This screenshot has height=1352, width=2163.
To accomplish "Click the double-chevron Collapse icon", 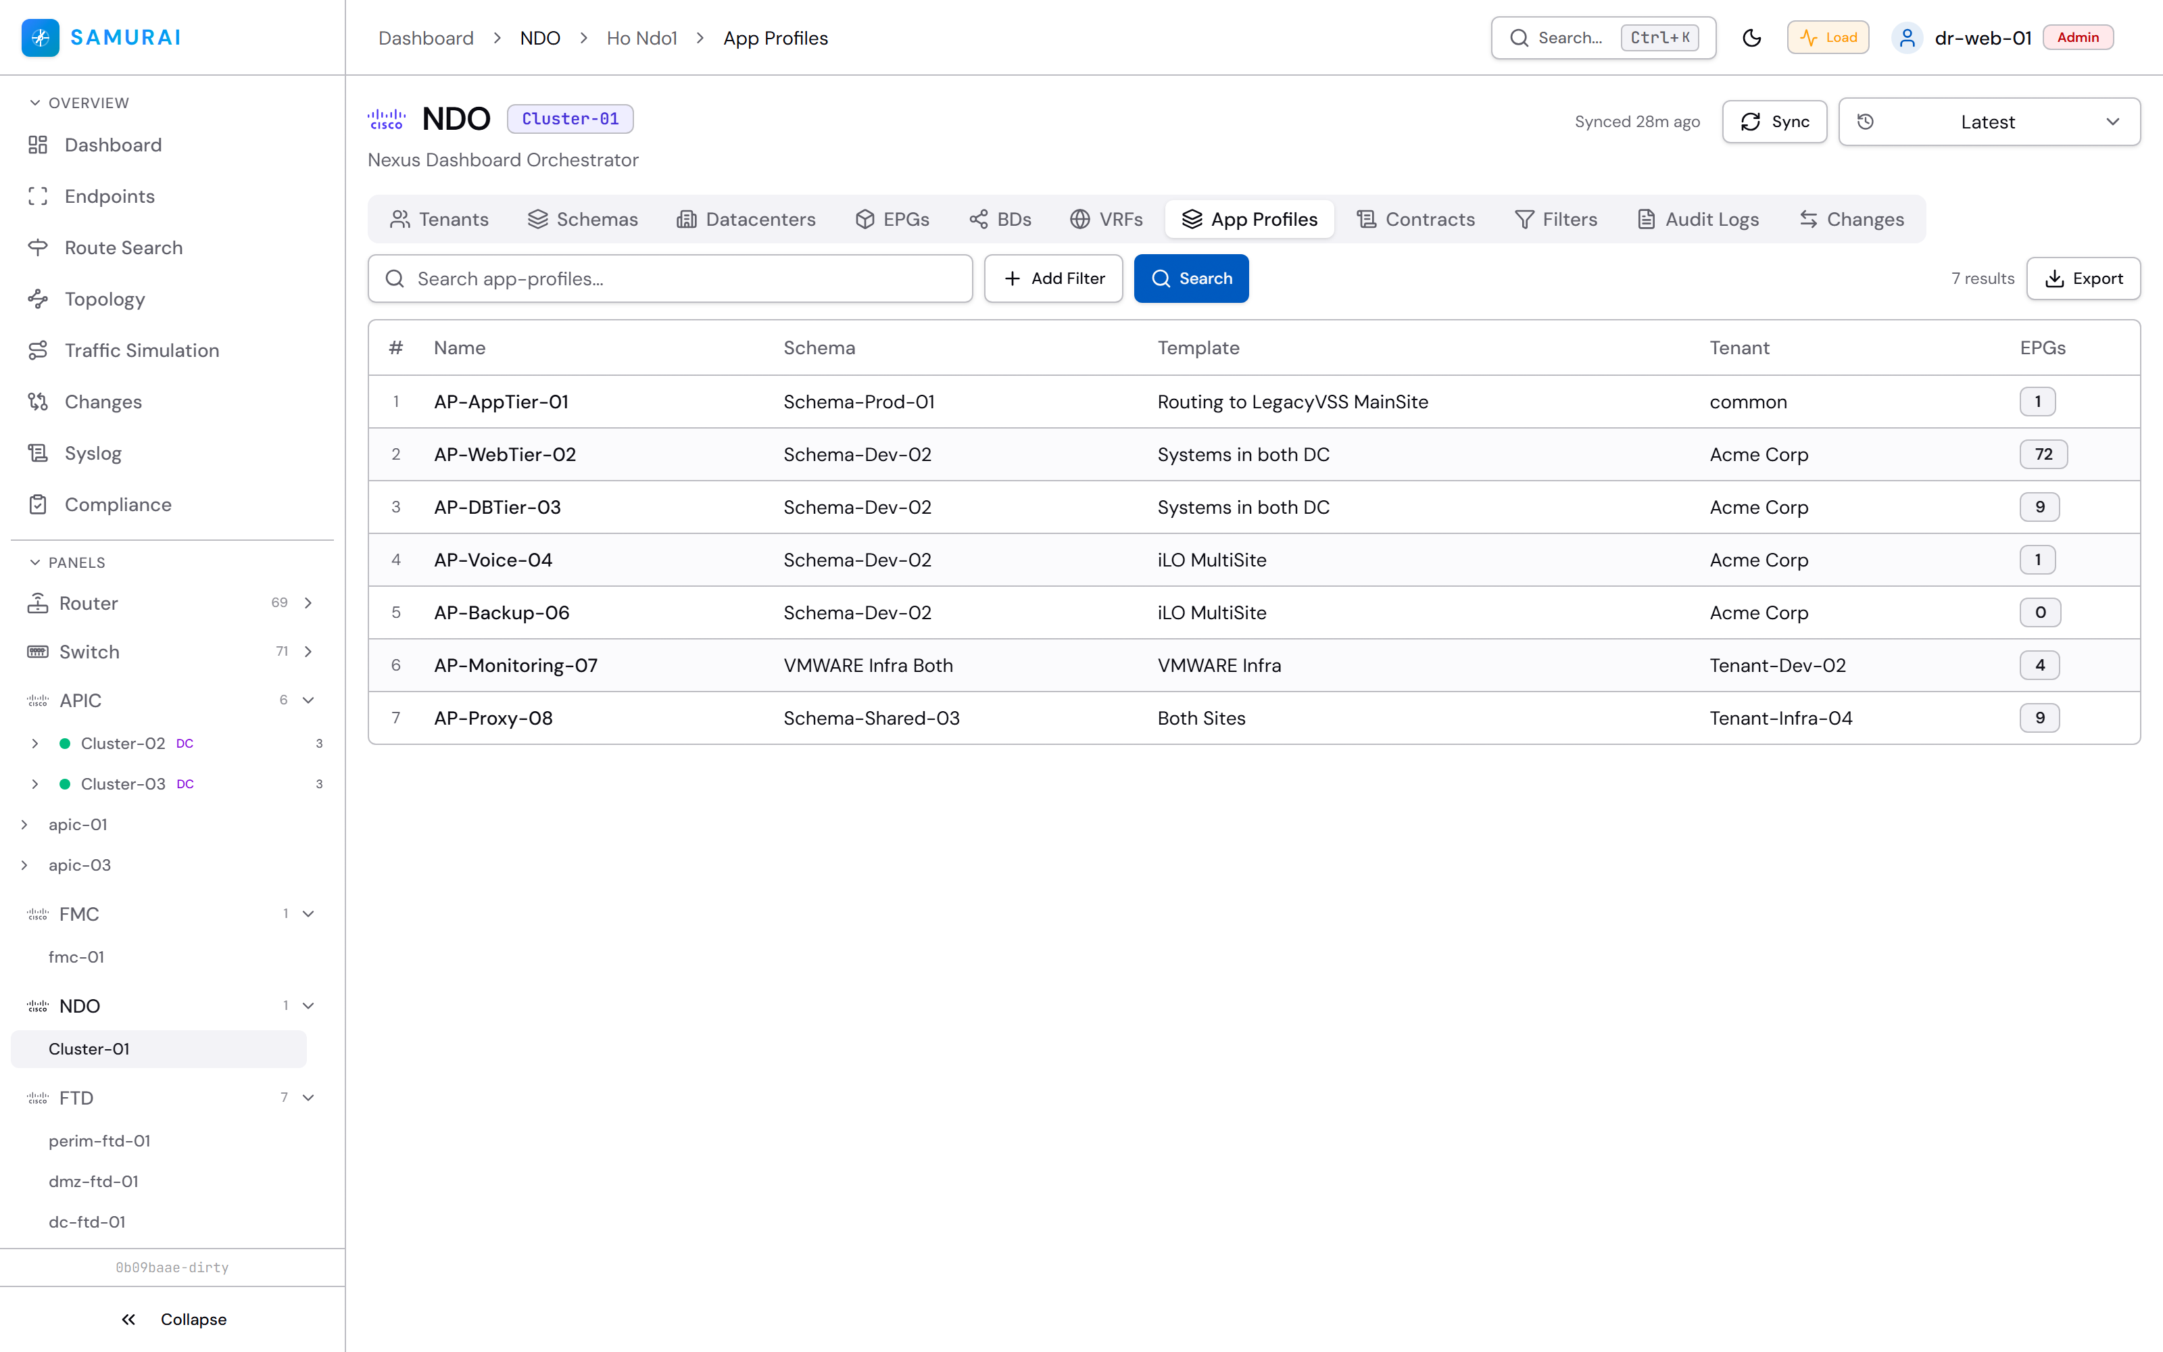I will 128,1319.
